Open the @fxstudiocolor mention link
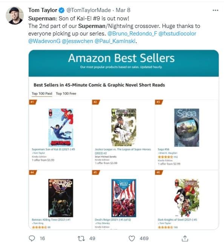Viewport: 224px width, 248px height. coord(177,34)
